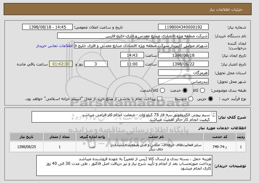Image resolution: width=259 pixels, height=183 pixels.
Task: Click the creation time field 14:43
Action: click(132, 55)
